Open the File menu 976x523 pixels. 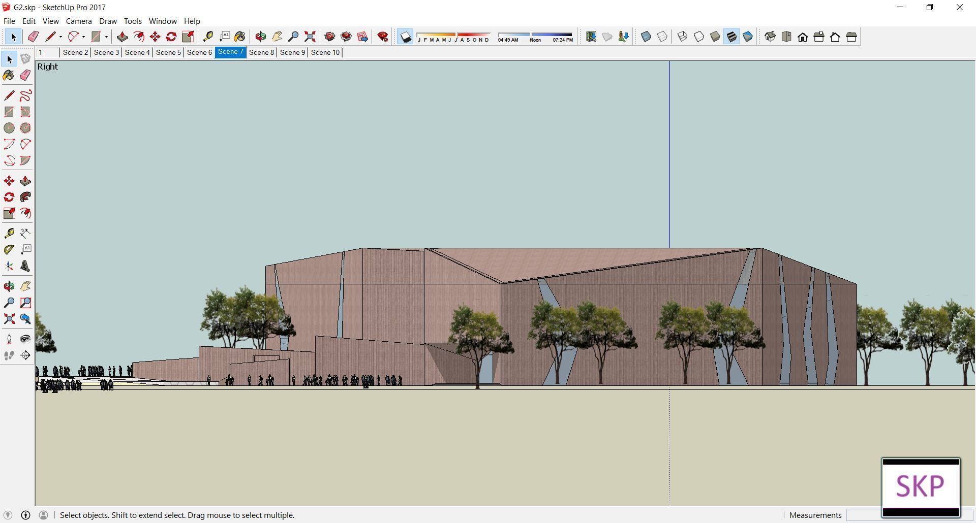(9, 21)
